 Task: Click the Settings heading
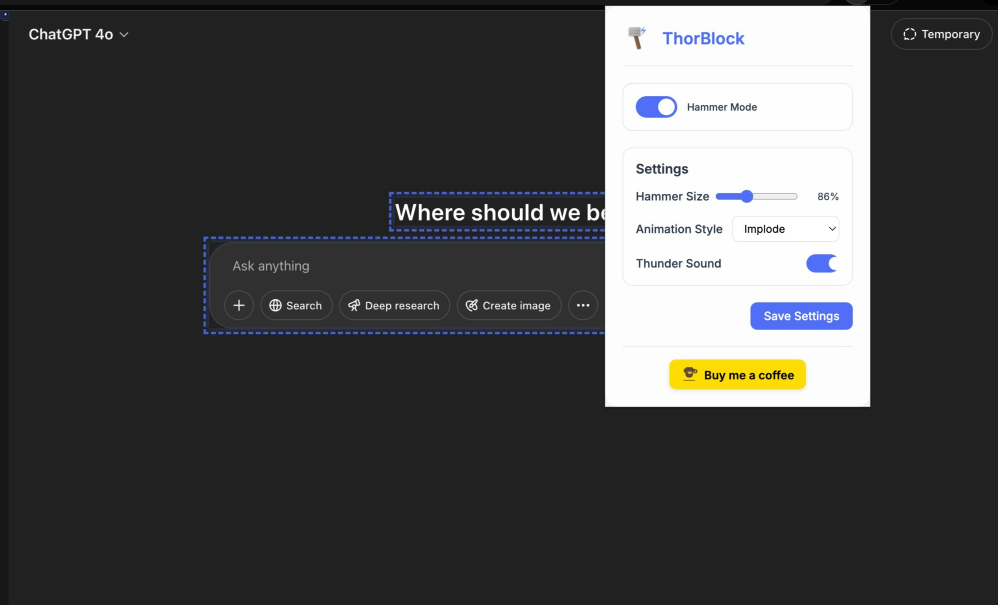click(662, 169)
